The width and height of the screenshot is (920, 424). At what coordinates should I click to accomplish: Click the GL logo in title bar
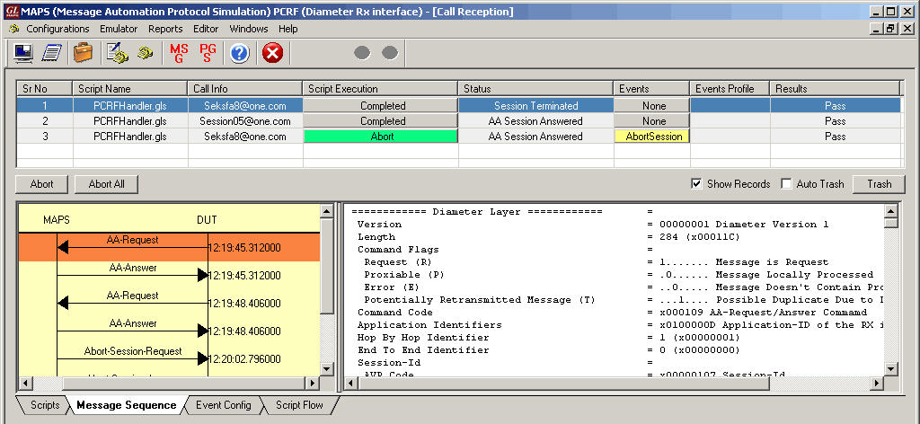(12, 11)
